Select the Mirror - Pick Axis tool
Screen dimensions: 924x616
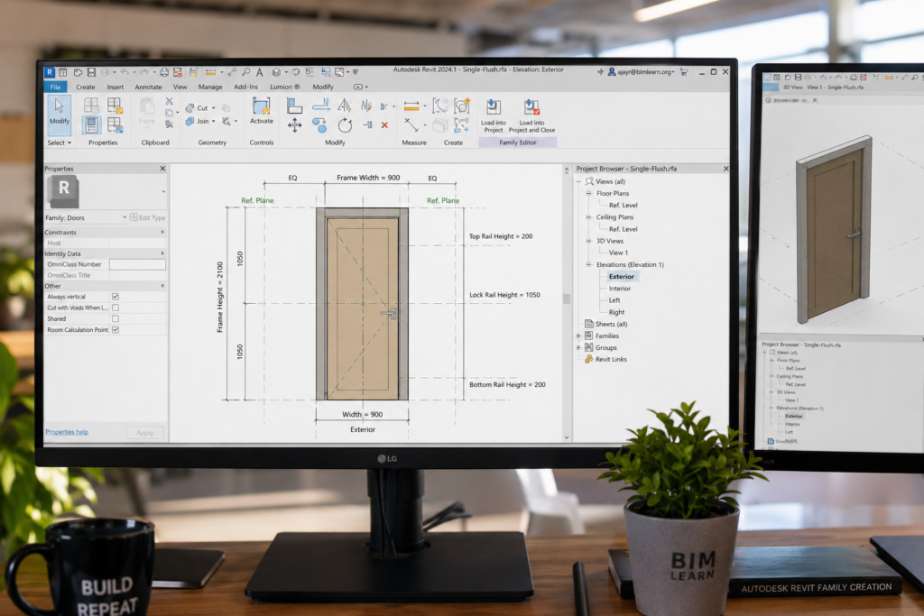click(x=344, y=106)
